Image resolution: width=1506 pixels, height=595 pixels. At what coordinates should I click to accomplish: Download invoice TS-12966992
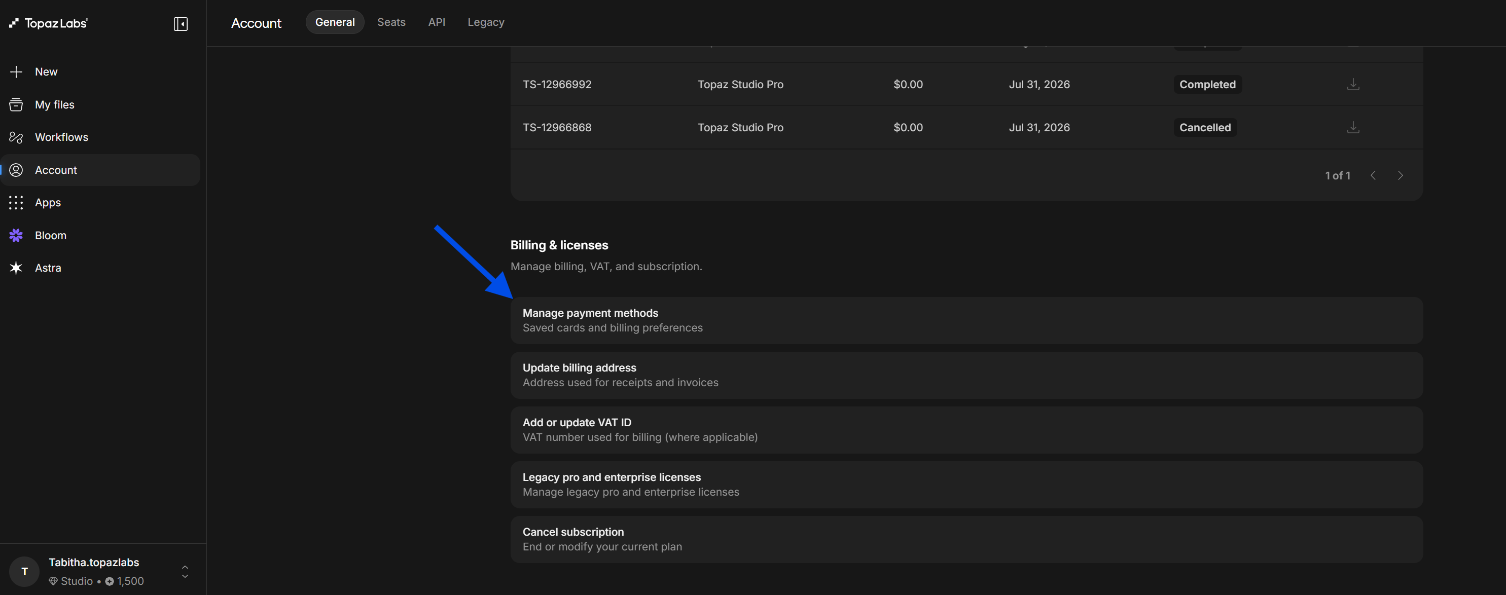point(1353,84)
